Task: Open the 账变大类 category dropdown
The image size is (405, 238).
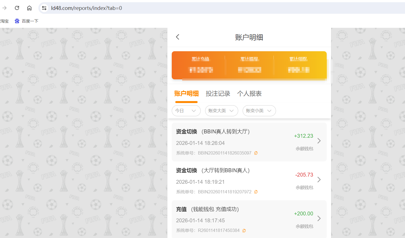Action: coord(221,111)
